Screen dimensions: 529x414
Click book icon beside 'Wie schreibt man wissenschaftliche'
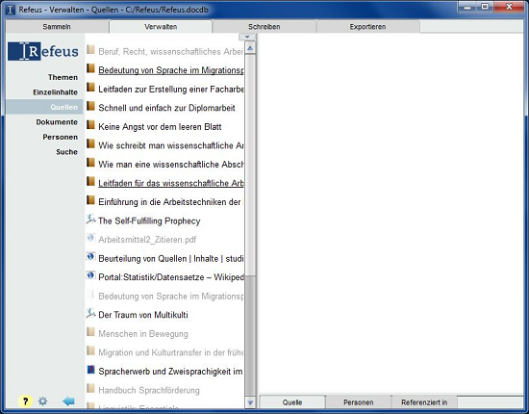pos(90,143)
